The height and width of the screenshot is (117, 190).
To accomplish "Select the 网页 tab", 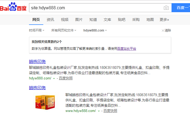I will [36, 20].
